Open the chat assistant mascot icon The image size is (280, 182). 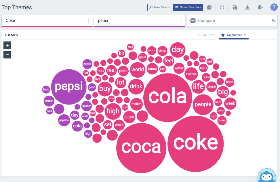point(267,176)
